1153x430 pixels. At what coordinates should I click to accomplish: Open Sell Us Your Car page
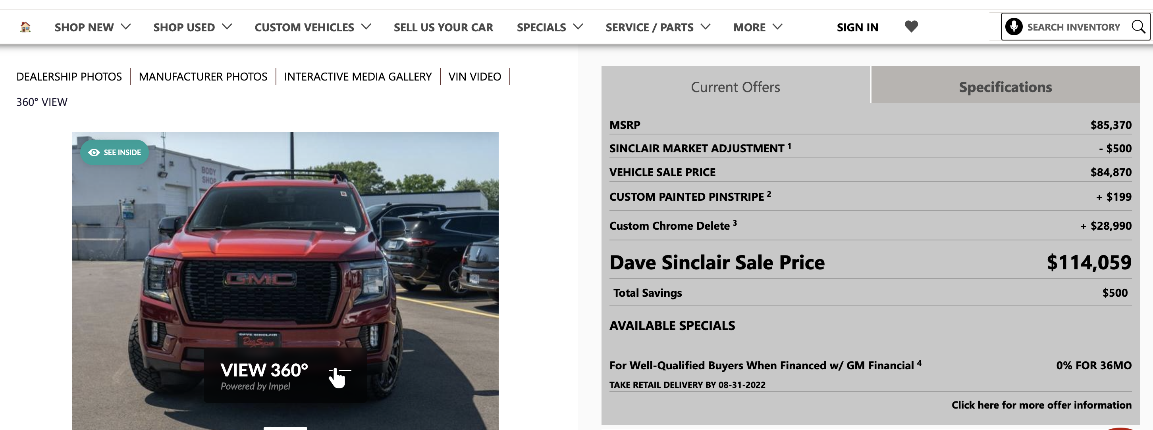(x=443, y=27)
